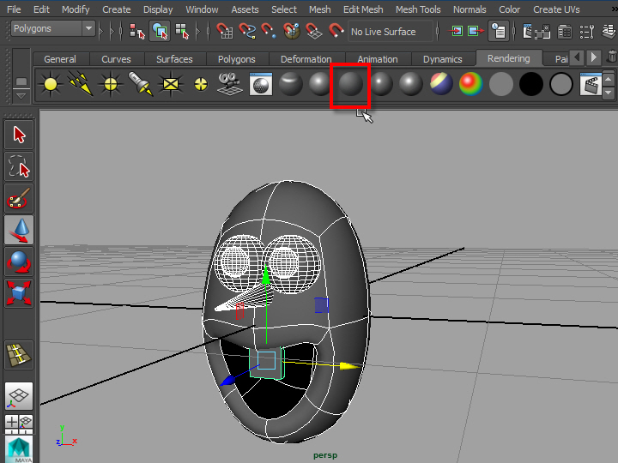This screenshot has height=463, width=618.
Task: Switch to the Dynamics shelf tab
Action: pyautogui.click(x=442, y=59)
